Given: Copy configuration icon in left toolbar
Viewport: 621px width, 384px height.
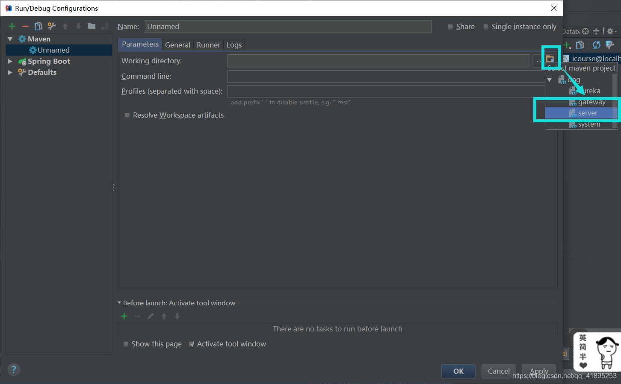Looking at the screenshot, I should tap(38, 26).
